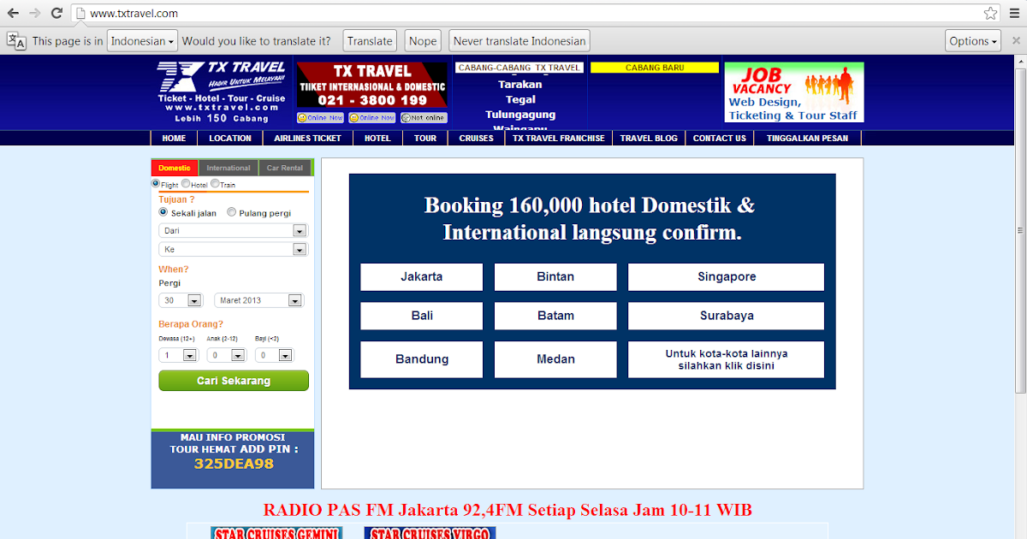Select the Train radio button
1027x539 pixels.
point(215,184)
